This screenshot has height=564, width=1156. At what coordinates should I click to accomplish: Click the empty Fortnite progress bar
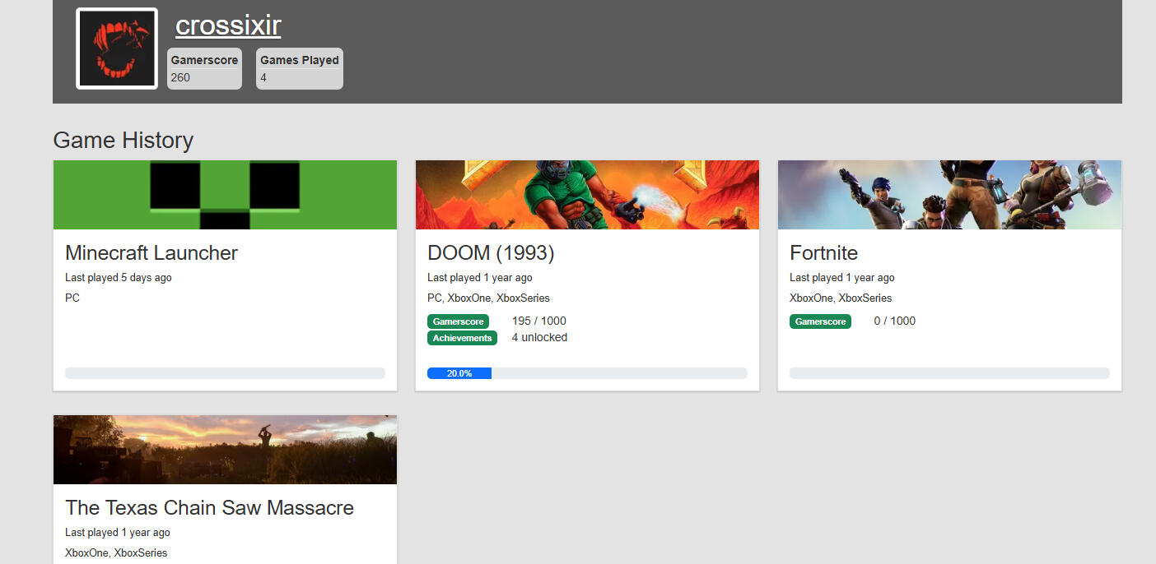[x=949, y=373]
